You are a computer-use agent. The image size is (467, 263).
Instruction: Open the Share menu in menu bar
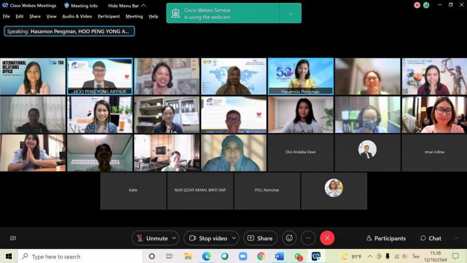35,16
